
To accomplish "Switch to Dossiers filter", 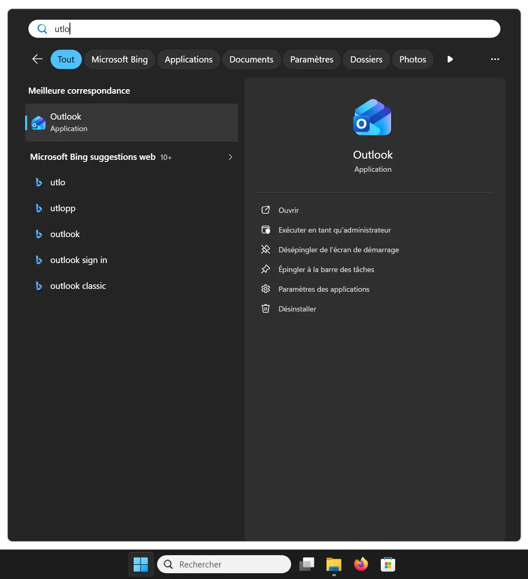I will (x=366, y=60).
